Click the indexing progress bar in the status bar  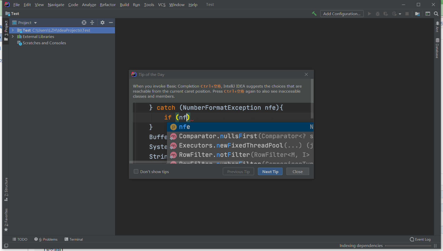point(408,246)
